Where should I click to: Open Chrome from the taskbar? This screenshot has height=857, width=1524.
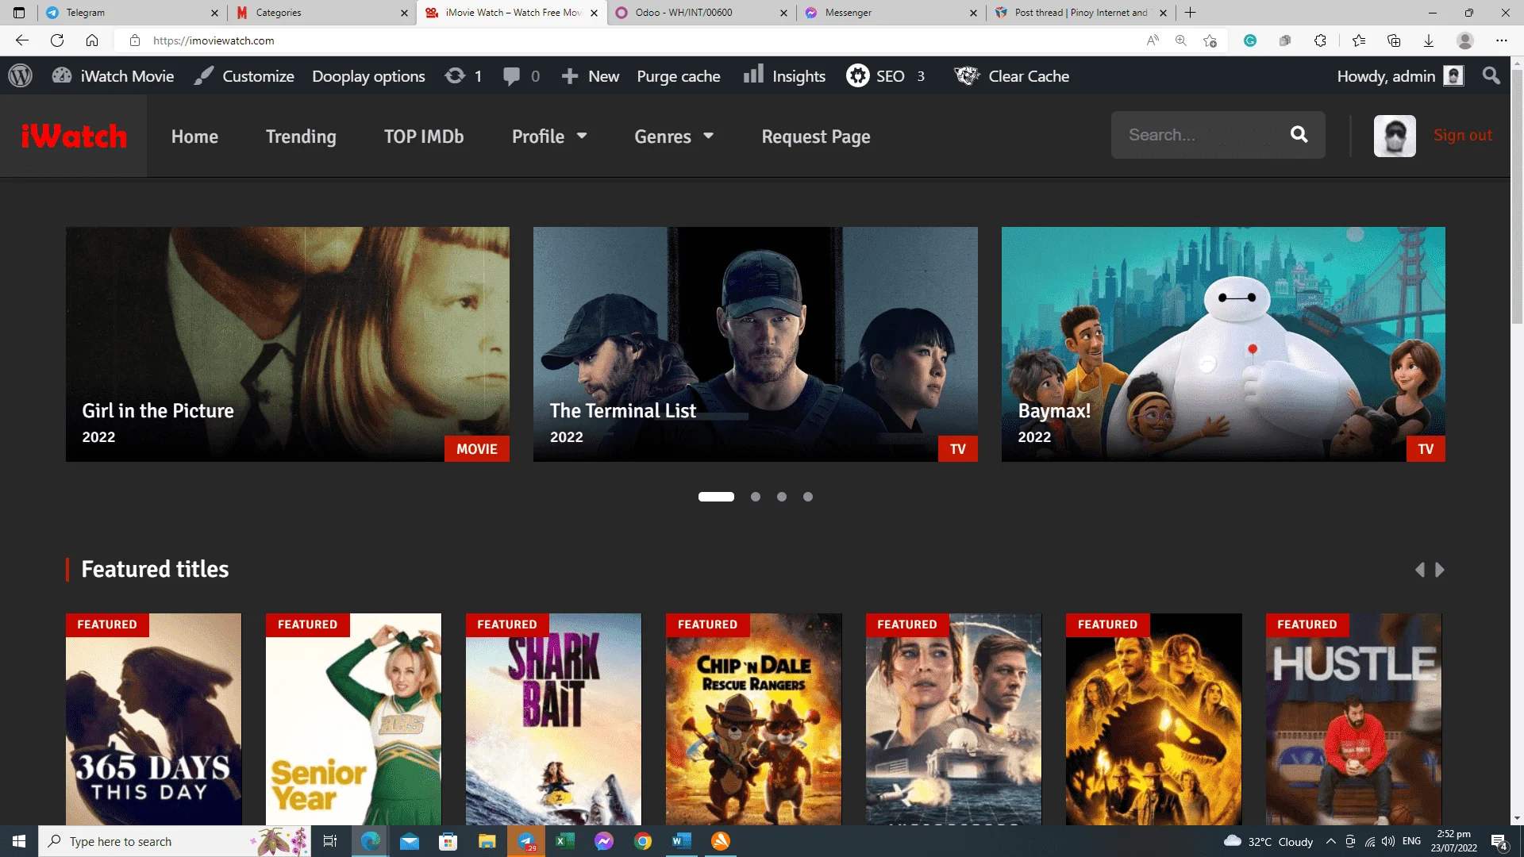643,841
